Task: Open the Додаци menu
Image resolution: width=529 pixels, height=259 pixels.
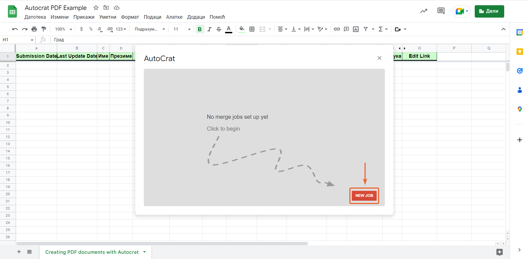Action: [x=196, y=17]
